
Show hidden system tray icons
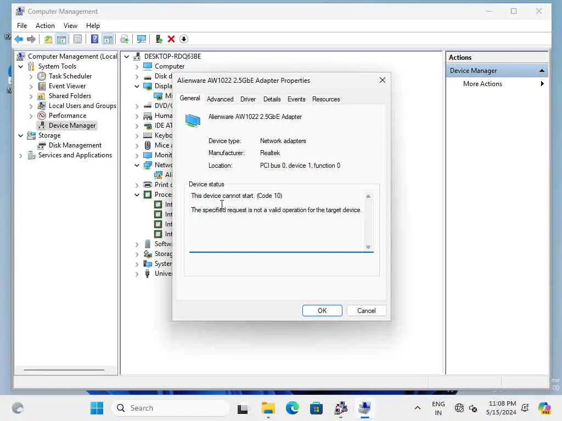pos(418,408)
